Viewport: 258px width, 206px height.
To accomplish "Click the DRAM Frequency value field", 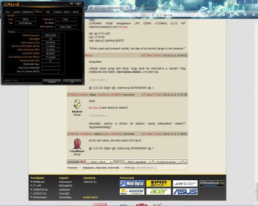I will (51, 35).
